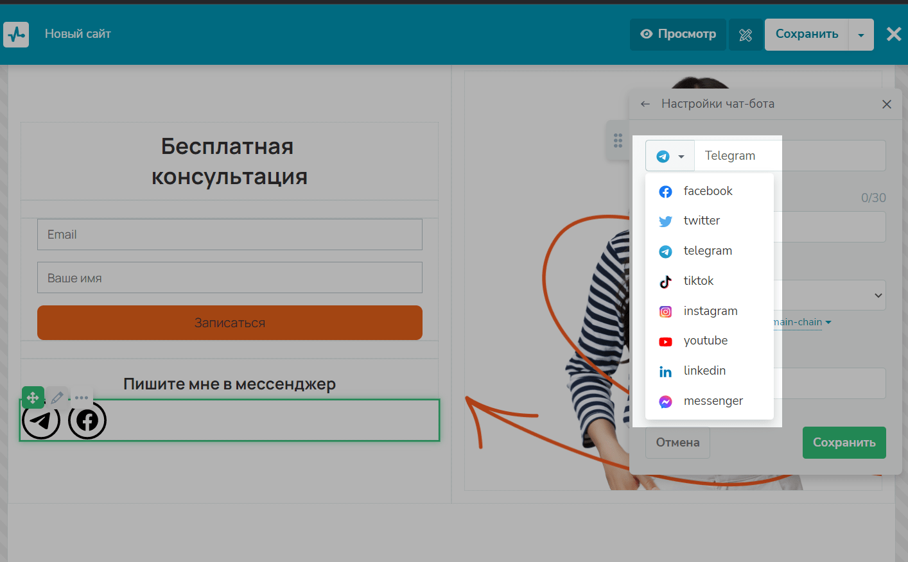
Task: Expand the arrow next to top Сохранить
Action: pos(861,35)
